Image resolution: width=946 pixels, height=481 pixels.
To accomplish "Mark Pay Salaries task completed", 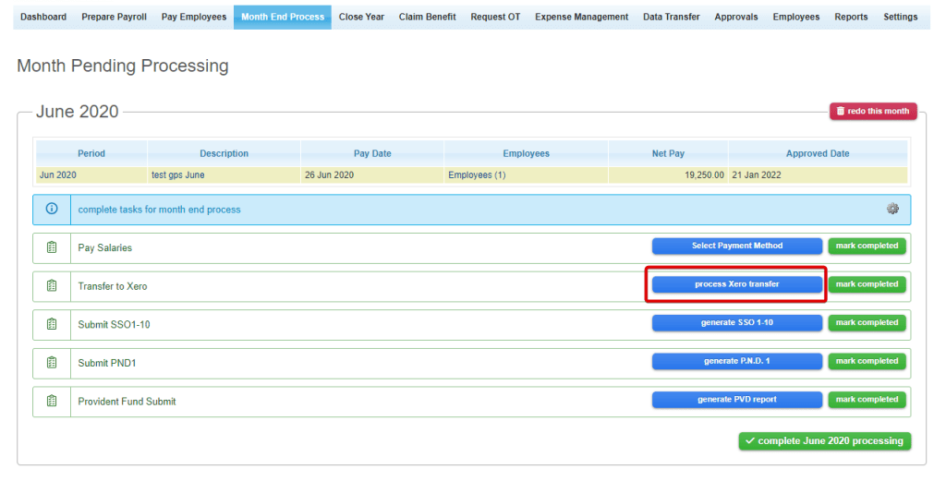I will click(867, 246).
